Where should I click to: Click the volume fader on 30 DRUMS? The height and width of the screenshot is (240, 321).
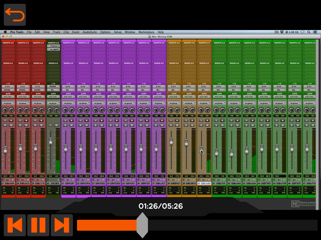pyautogui.click(x=51, y=141)
